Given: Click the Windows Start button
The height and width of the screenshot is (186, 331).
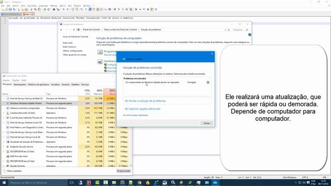Looking at the screenshot, I should tap(4, 182).
